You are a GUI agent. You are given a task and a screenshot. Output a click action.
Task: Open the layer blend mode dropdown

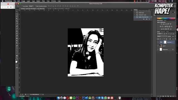click(162, 36)
